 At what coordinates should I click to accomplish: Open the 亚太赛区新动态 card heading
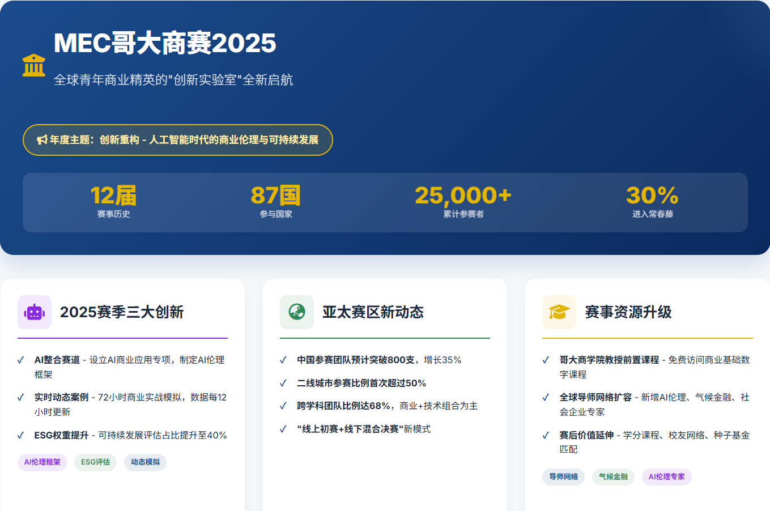click(373, 312)
